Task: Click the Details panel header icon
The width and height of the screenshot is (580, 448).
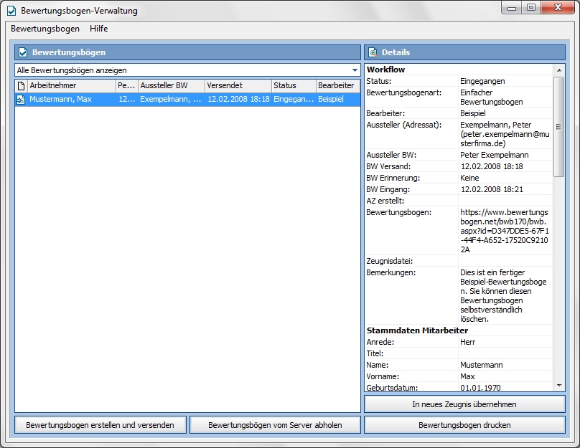Action: pyautogui.click(x=373, y=52)
